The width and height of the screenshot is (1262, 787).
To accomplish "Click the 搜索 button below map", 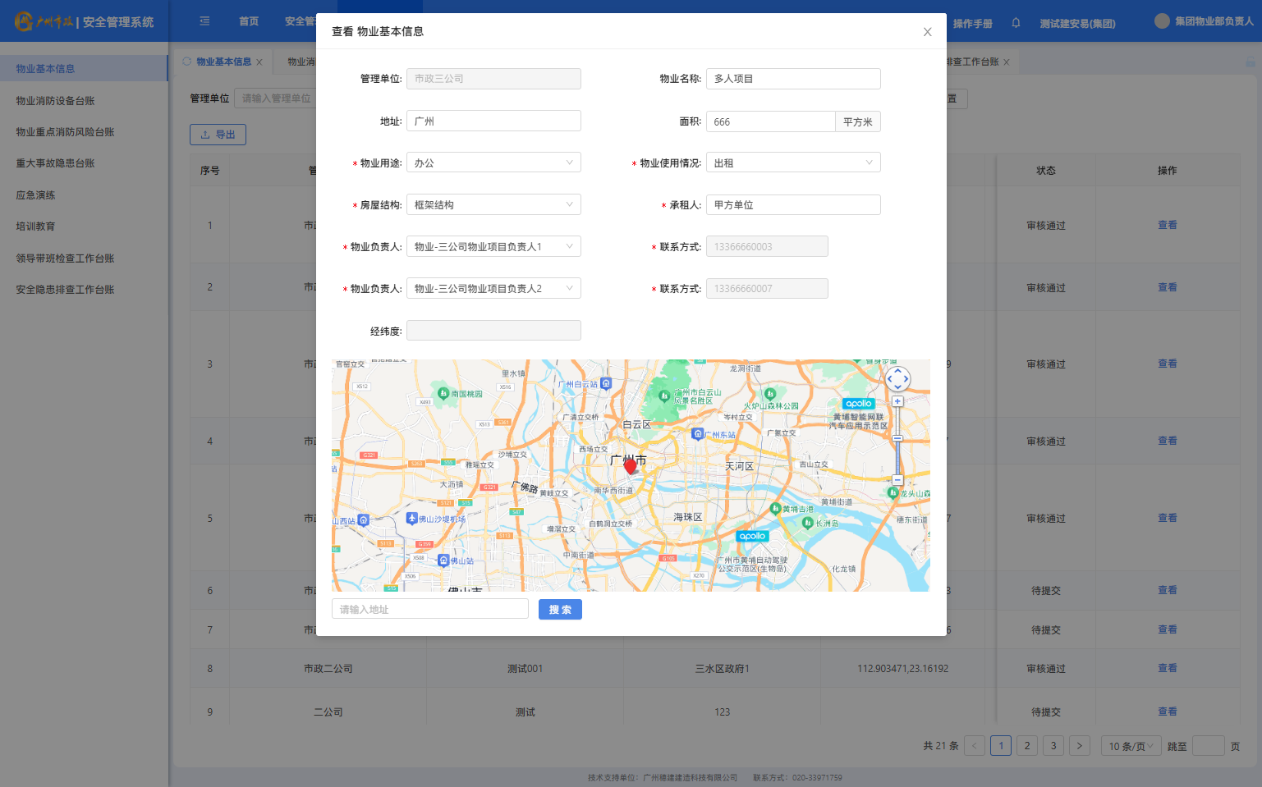I will coord(560,609).
